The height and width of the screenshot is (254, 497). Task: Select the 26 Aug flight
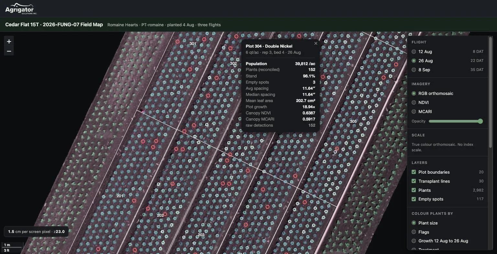tap(414, 61)
